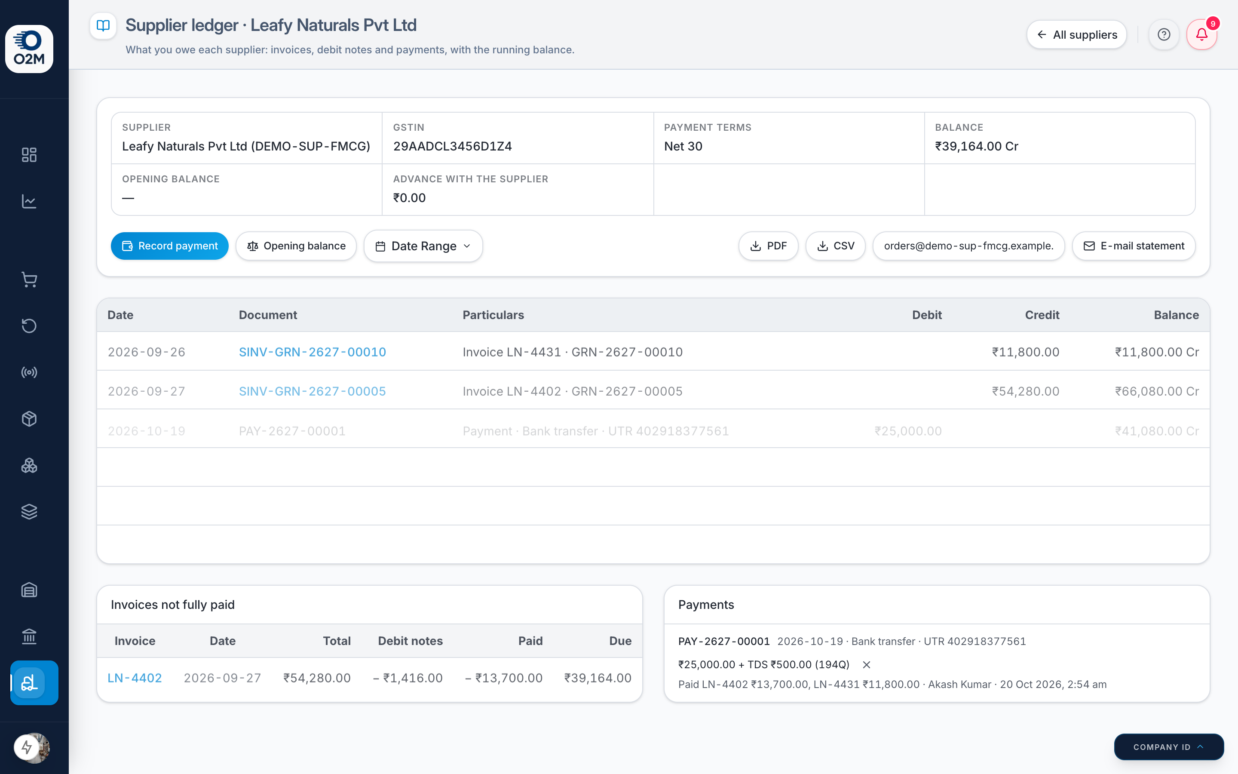The height and width of the screenshot is (774, 1238).
Task: Click the Net 30 payment terms value
Action: click(x=683, y=146)
